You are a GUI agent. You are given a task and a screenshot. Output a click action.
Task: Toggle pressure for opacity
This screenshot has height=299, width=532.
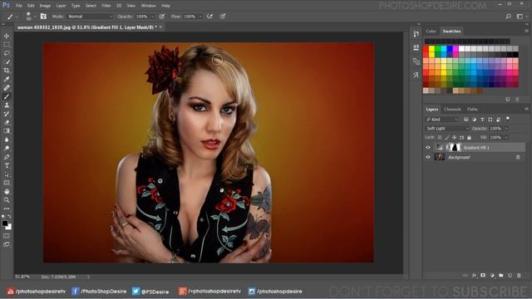pos(162,17)
